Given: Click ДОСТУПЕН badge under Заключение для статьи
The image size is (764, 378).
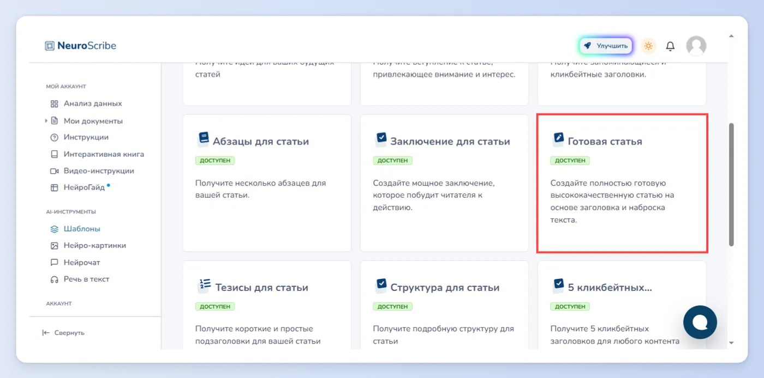Looking at the screenshot, I should 393,161.
